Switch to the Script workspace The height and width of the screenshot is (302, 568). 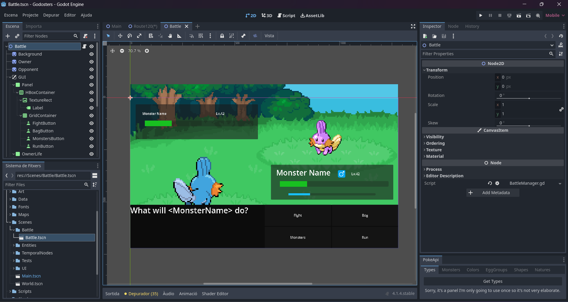pyautogui.click(x=286, y=15)
